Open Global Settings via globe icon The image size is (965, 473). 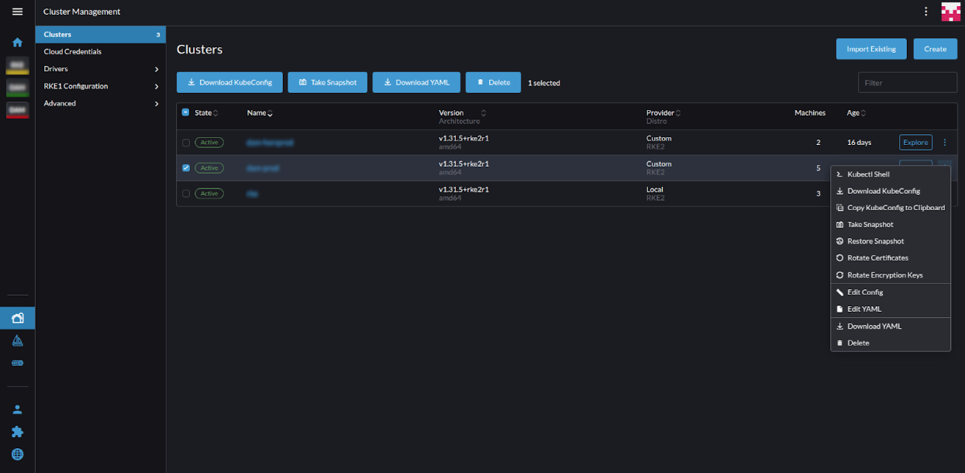[17, 454]
